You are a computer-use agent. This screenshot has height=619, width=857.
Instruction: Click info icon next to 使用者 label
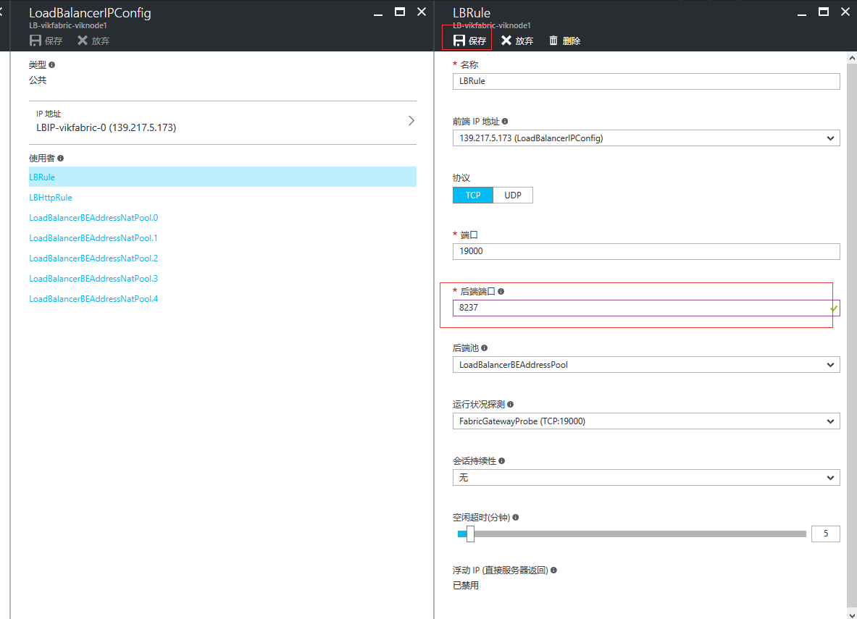pos(61,158)
